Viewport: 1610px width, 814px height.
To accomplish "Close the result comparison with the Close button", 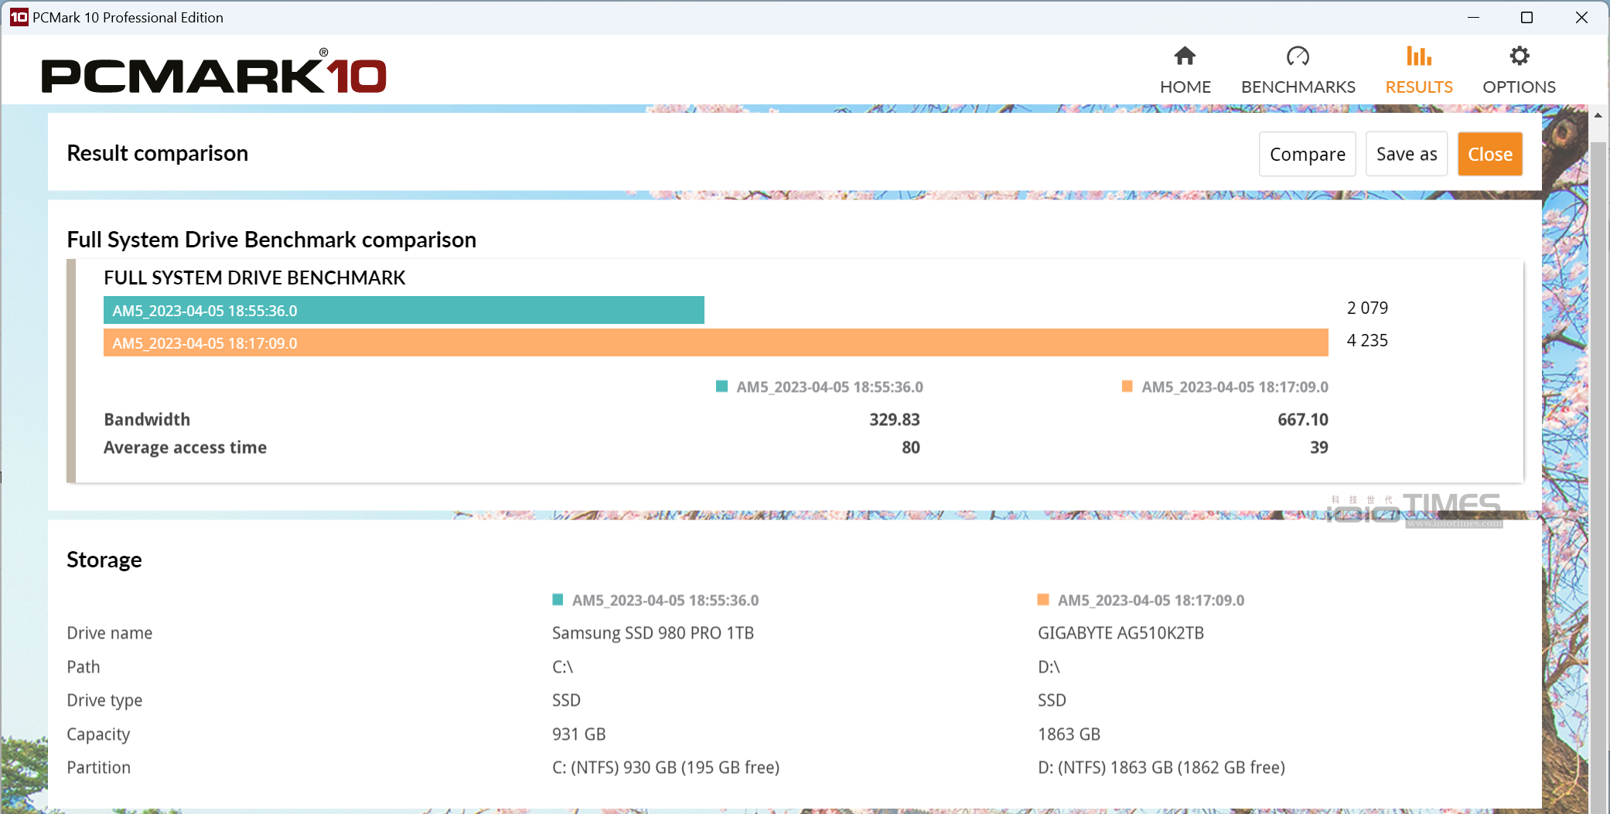I will click(1489, 155).
